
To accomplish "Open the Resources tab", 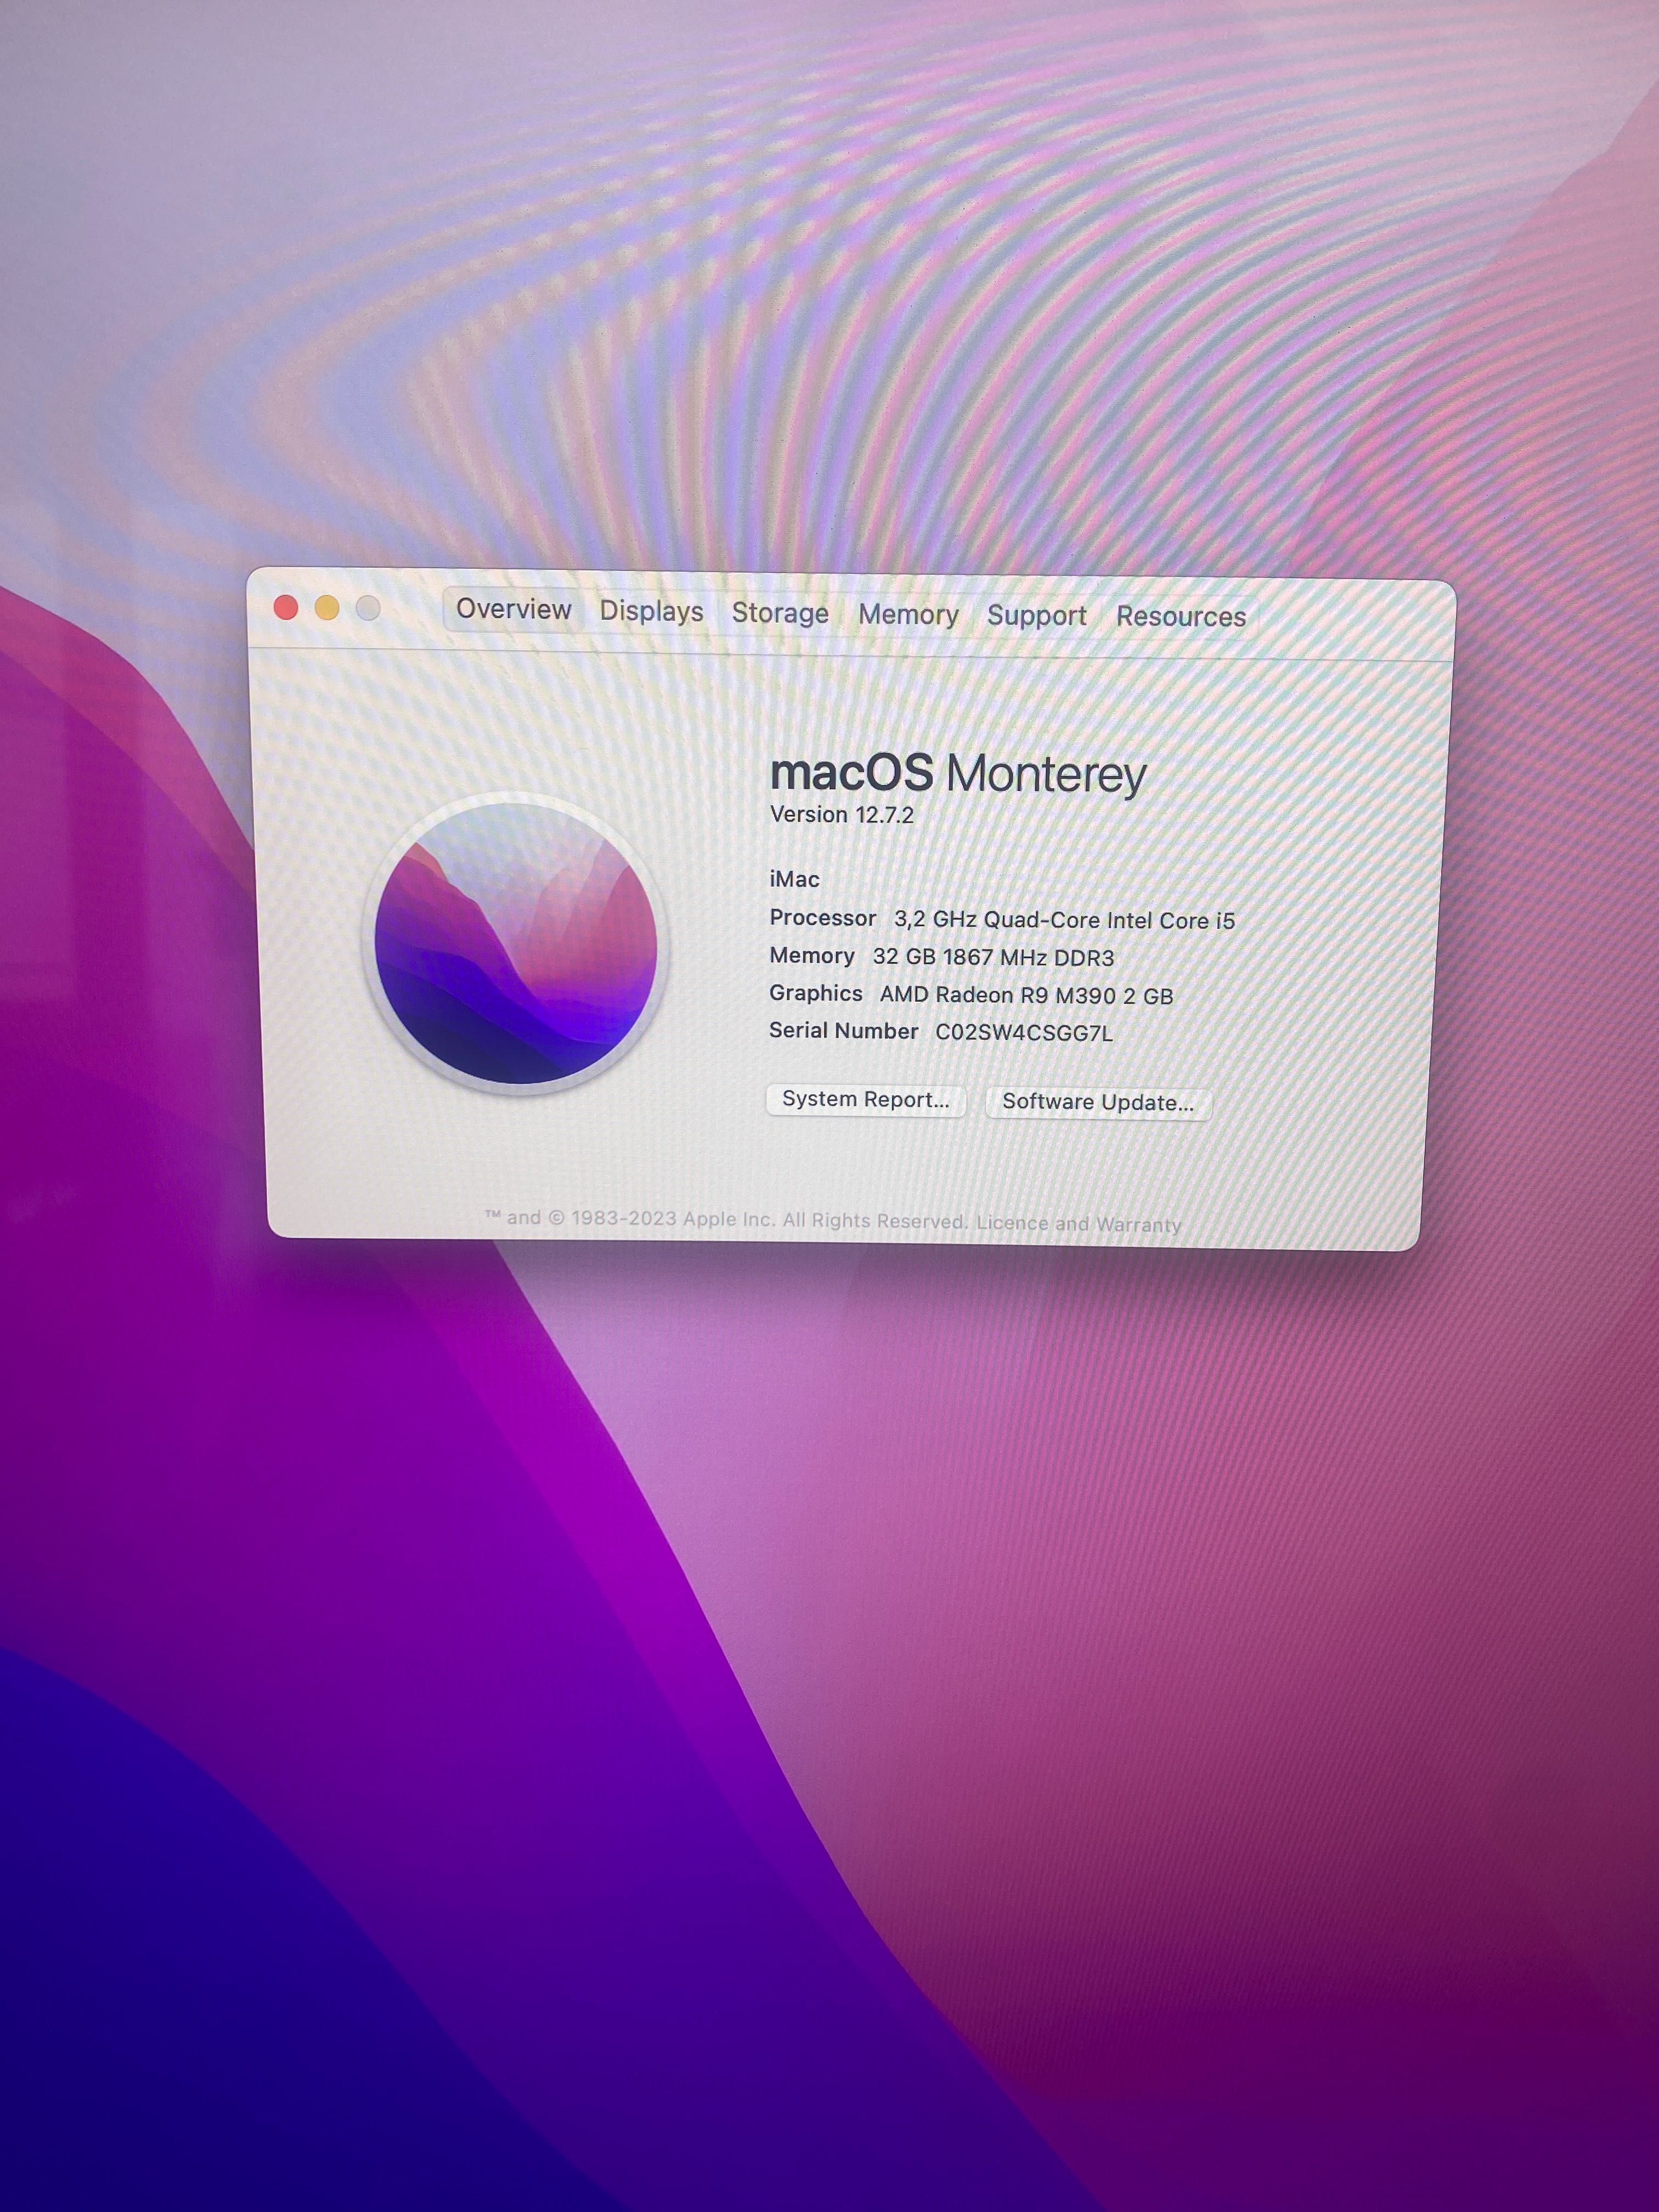I will 1181,616.
